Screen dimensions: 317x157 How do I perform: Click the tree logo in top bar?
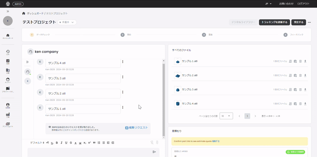8,4
